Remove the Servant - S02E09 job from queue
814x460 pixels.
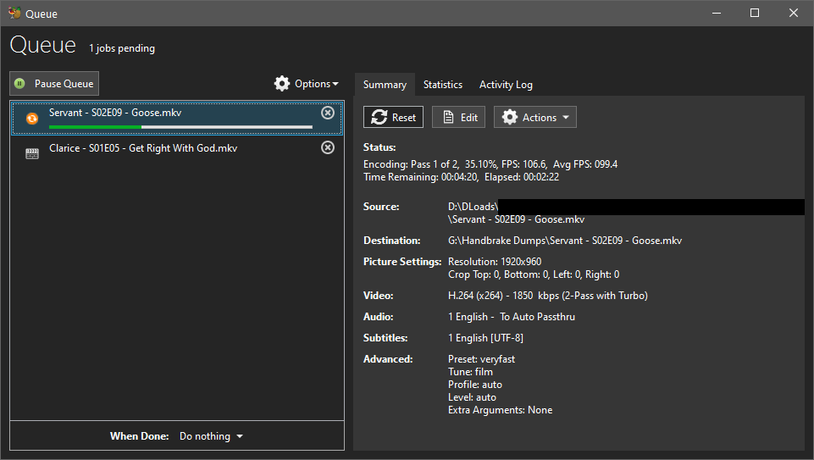point(328,112)
